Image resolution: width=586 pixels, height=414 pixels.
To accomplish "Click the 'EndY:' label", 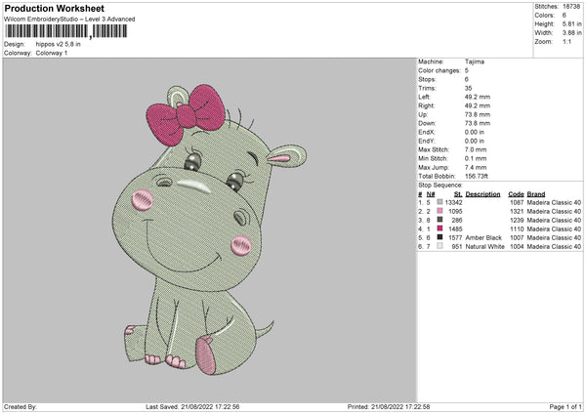I will (x=427, y=142).
